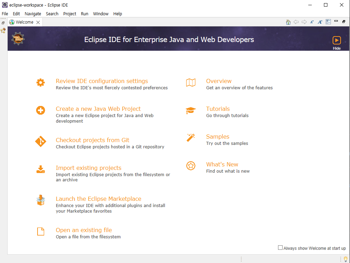Click the map icon beside Overview
350x263 pixels.
tap(191, 83)
